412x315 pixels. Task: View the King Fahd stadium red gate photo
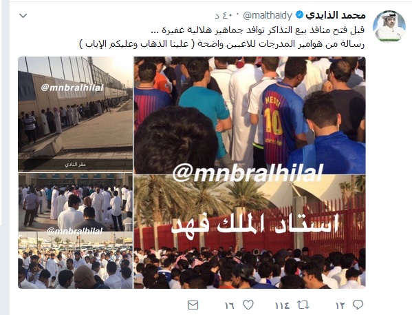(x=250, y=231)
